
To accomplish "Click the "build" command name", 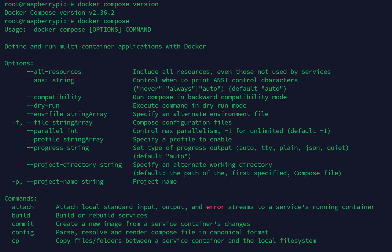I will [21, 215].
